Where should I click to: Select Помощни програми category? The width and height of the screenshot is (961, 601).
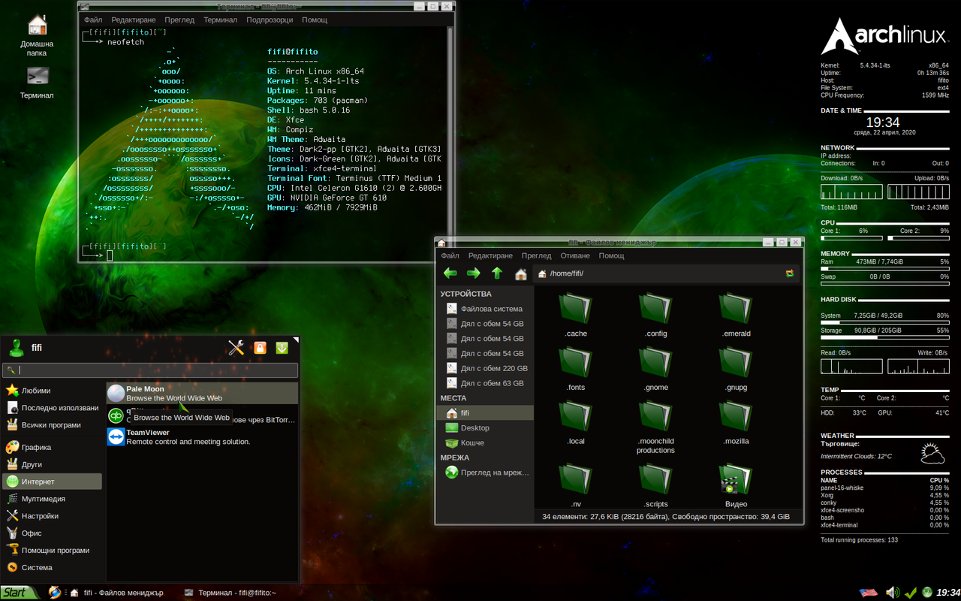53,551
